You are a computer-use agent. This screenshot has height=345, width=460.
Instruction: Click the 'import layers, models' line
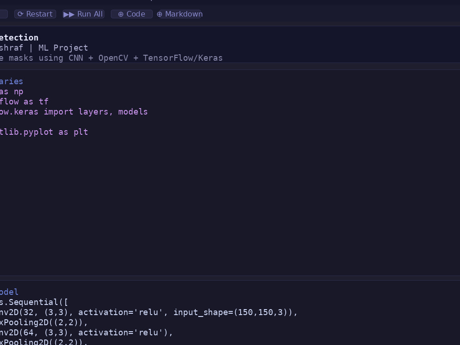[x=74, y=112]
